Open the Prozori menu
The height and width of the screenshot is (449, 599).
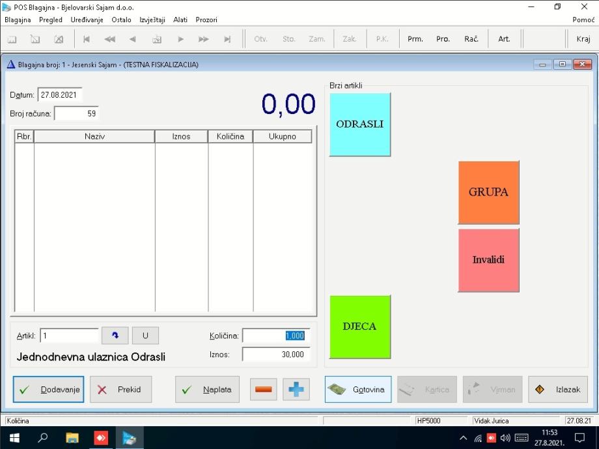point(206,20)
